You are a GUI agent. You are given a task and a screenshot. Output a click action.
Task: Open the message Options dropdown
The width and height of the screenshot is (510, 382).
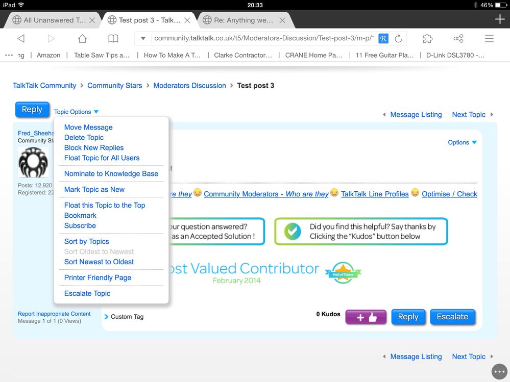pyautogui.click(x=462, y=142)
